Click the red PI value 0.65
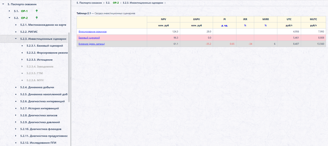Screen dimensions: 328x146 tap(232, 44)
